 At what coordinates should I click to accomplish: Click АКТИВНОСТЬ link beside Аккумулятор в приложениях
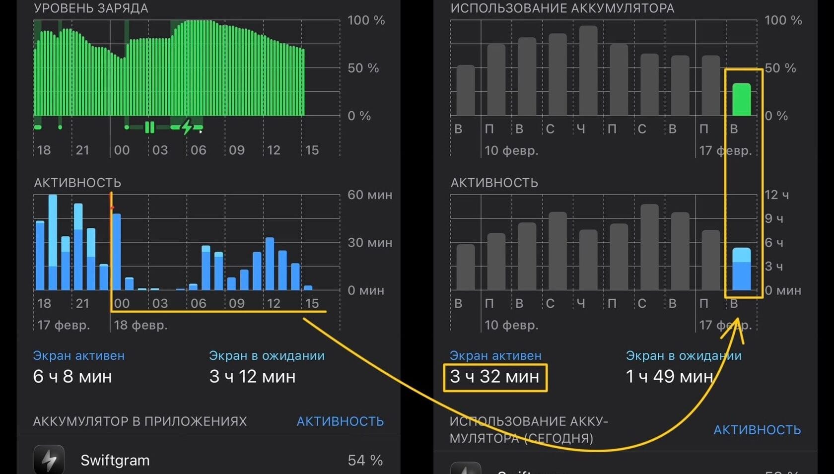(x=340, y=421)
